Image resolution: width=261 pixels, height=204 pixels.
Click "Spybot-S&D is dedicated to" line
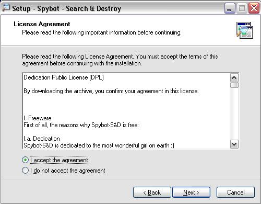99,145
